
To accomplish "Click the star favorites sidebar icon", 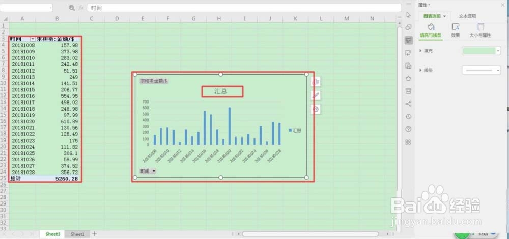I will coord(408,79).
